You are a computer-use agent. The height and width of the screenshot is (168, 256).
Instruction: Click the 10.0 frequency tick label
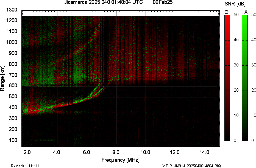[145, 152]
